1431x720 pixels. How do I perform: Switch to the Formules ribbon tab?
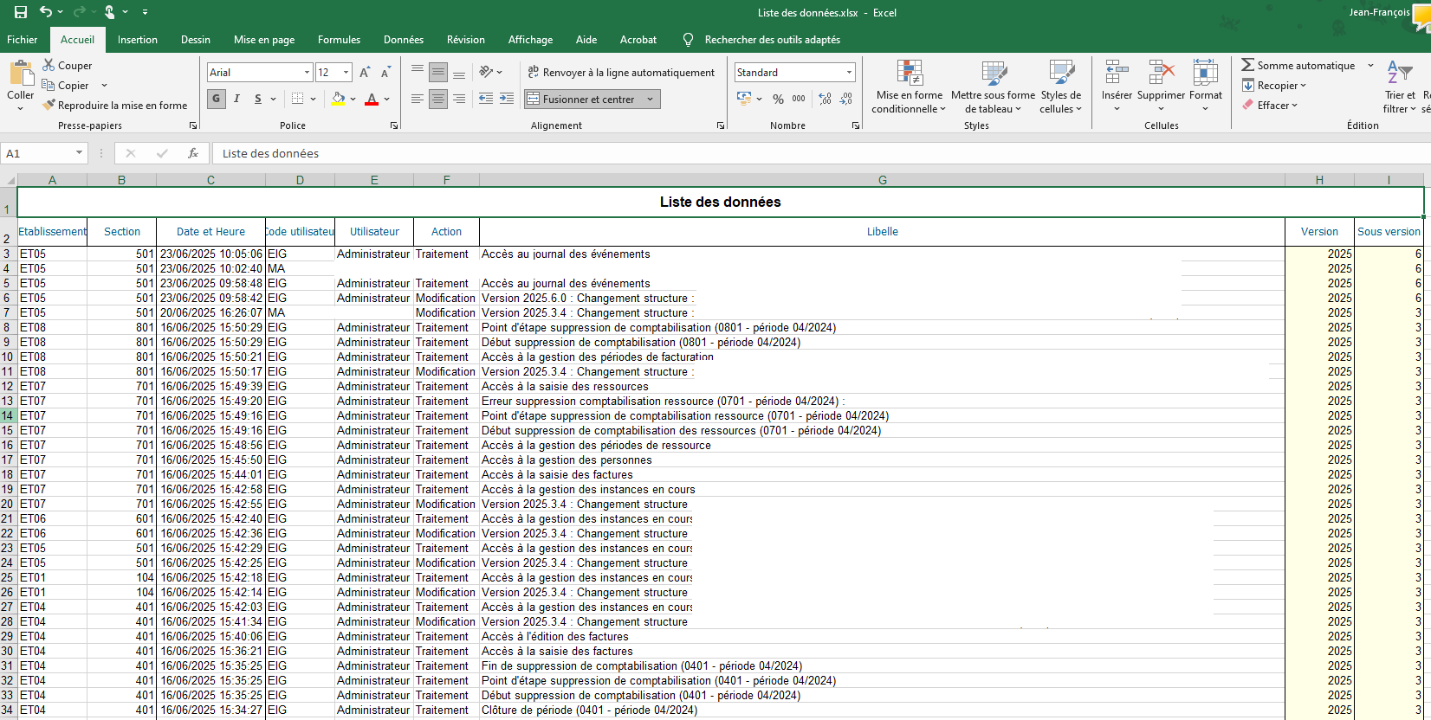[x=339, y=40]
